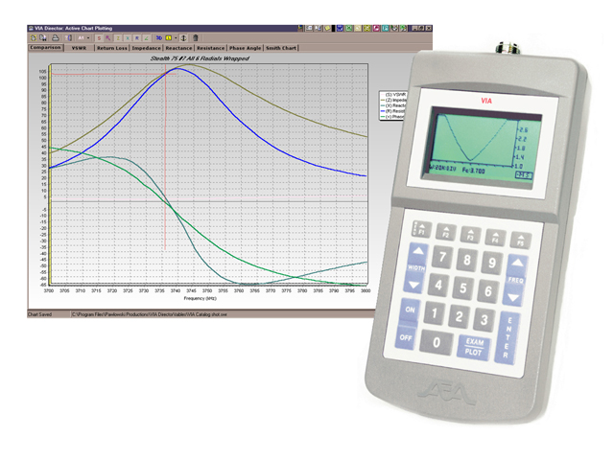Toggle the magenta return loss trace button
Screen dimensions: 614x460
(x=108, y=38)
